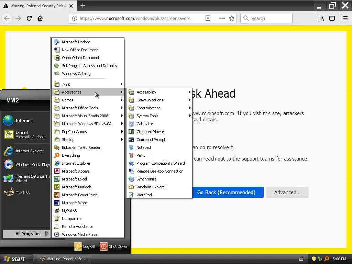Open Set Program Access and Defaults
Screen dimensions: 352x264
88,66
